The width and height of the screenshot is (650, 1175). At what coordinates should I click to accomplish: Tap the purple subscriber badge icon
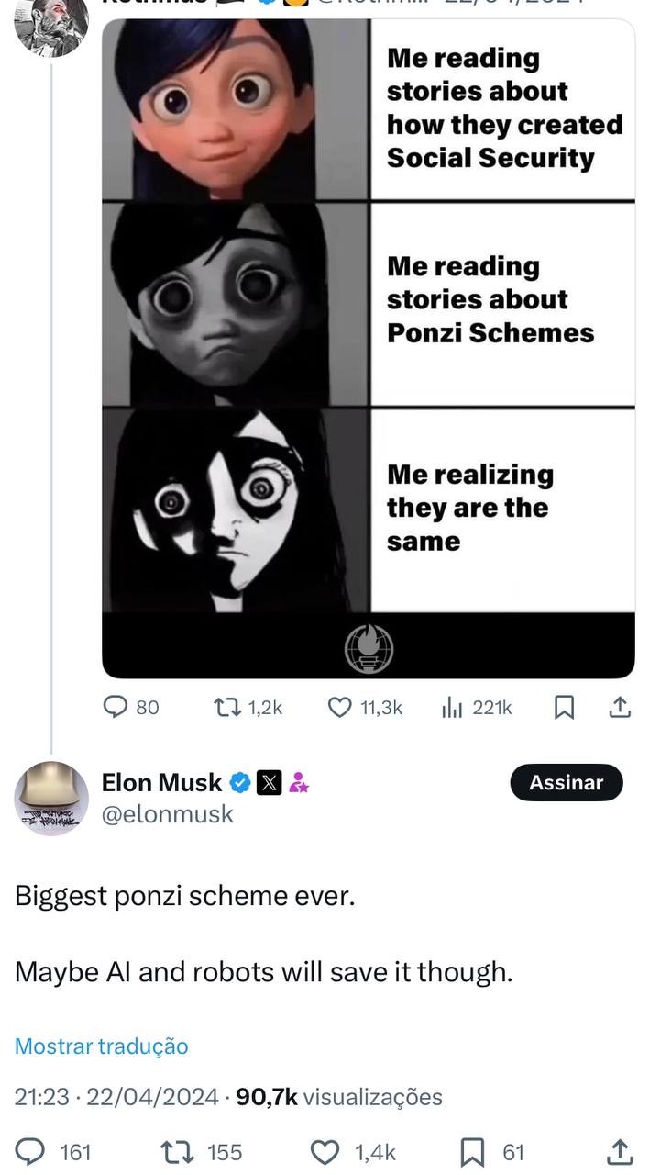coord(299,783)
